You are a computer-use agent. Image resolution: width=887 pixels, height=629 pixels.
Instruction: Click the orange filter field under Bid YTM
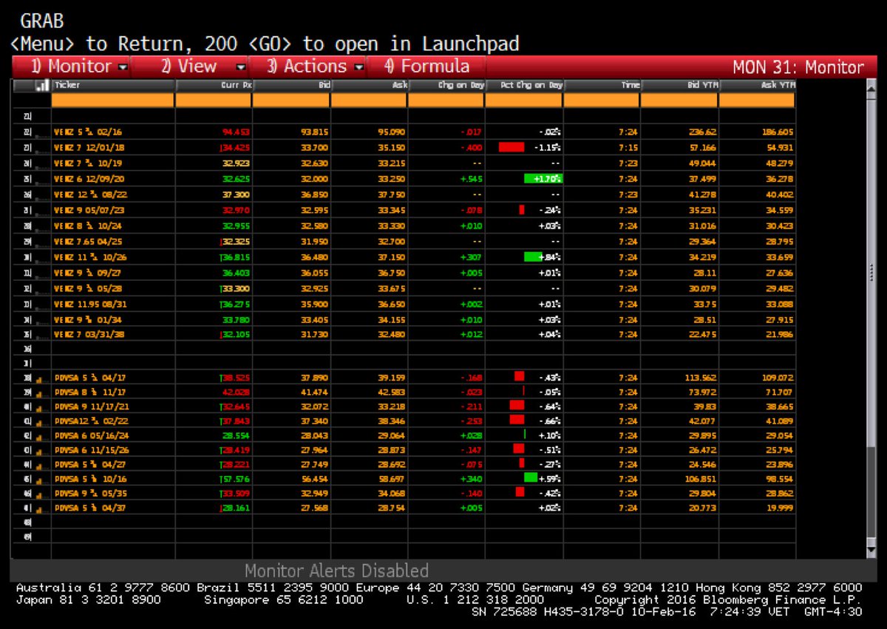679,101
